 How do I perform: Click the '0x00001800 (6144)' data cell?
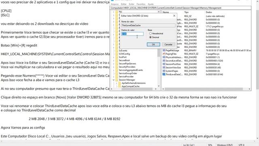click(x=214, y=75)
